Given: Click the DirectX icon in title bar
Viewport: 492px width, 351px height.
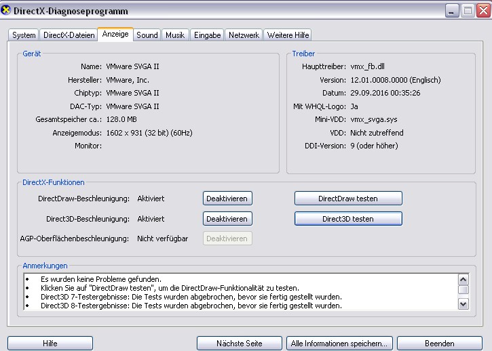Looking at the screenshot, I should coord(5,10).
